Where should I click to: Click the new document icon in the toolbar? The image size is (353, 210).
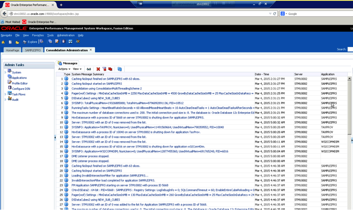(x=10, y=42)
